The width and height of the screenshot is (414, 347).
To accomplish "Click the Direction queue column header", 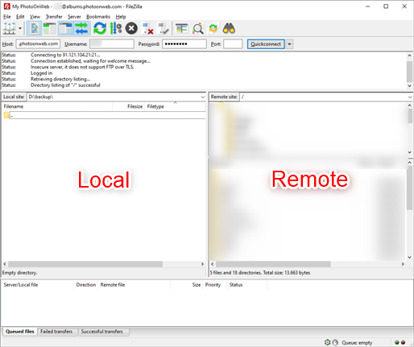I will pyautogui.click(x=86, y=285).
